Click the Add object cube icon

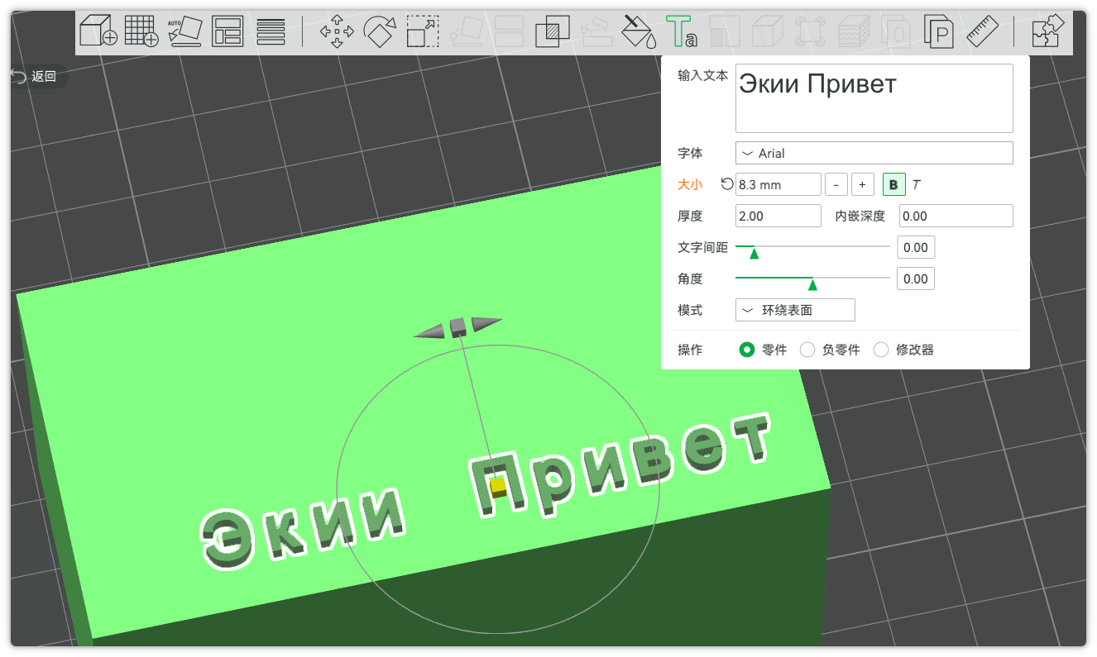tap(98, 32)
